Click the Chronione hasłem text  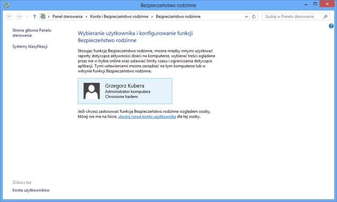(121, 97)
